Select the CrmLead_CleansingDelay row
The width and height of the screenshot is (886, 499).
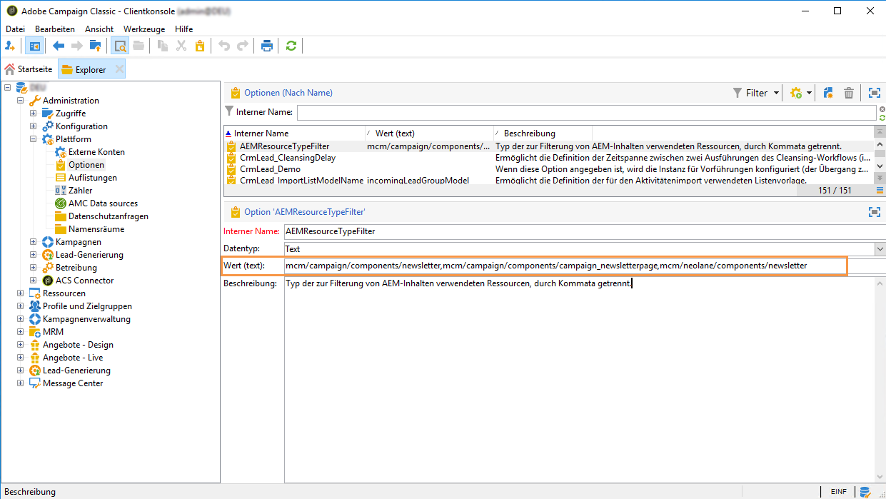point(548,158)
